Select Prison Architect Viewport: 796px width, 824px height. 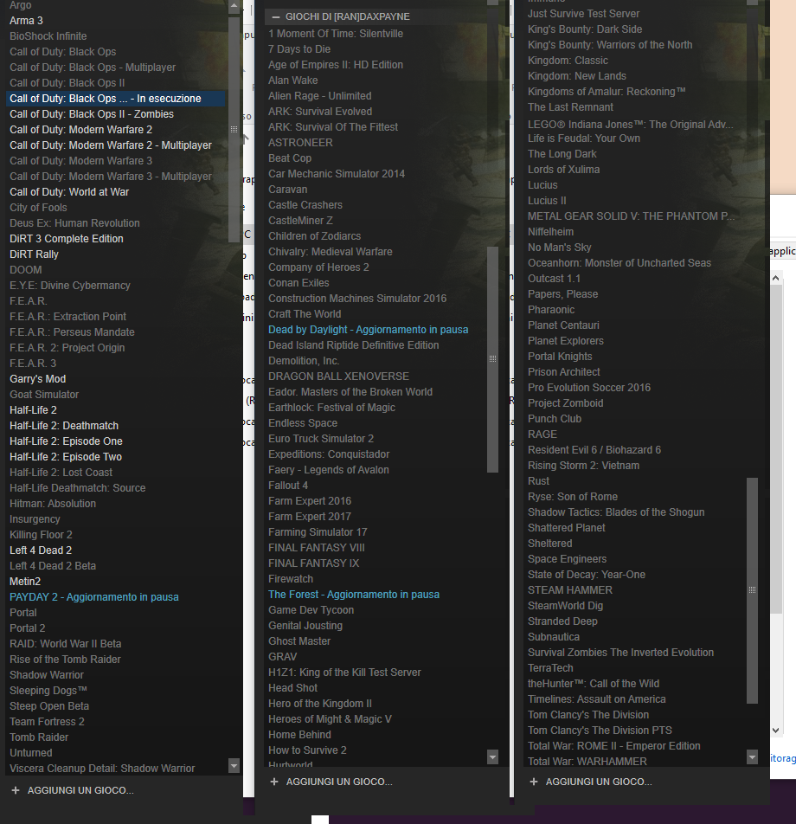click(564, 372)
